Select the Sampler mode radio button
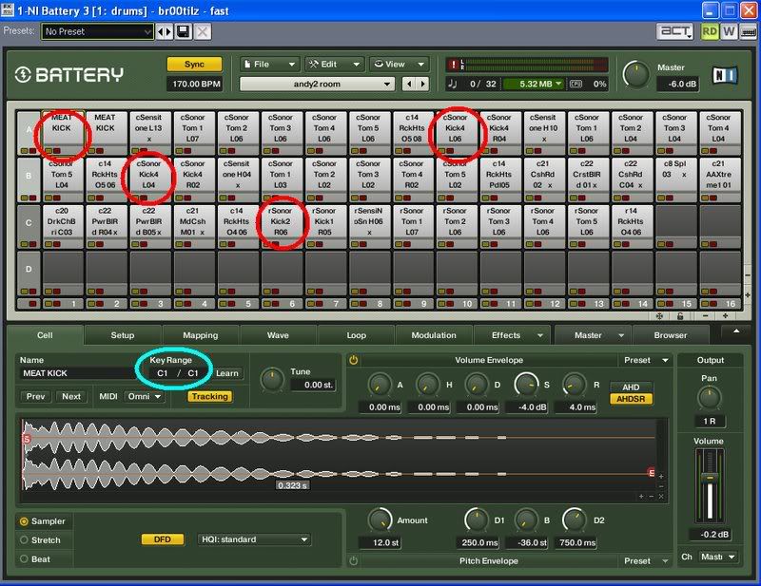Screen dimensions: 761x586 (24, 521)
